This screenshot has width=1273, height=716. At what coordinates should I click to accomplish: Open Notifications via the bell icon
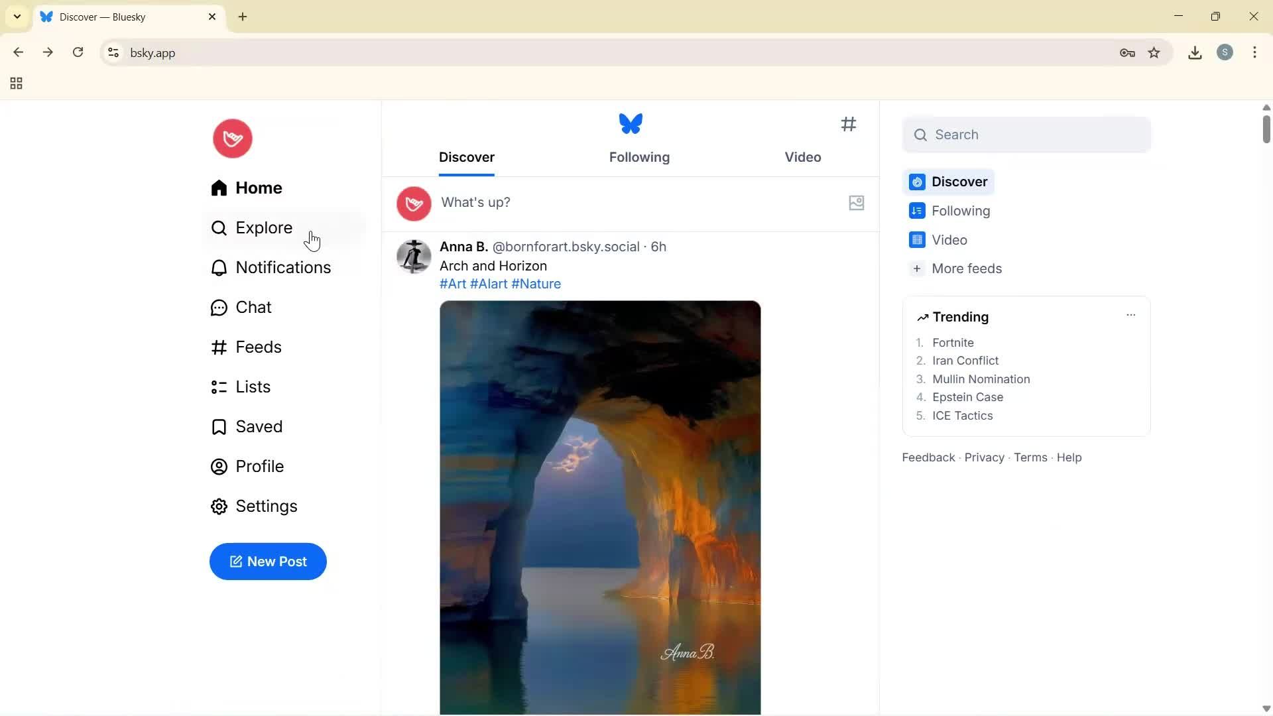tap(219, 267)
